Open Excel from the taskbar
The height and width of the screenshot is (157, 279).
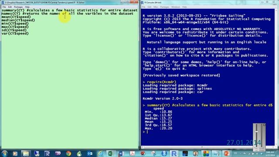[111, 154]
